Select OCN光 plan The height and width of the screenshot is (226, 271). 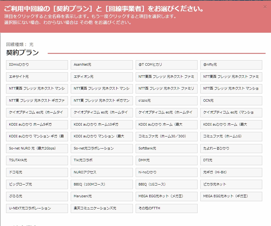pyautogui.click(x=231, y=100)
